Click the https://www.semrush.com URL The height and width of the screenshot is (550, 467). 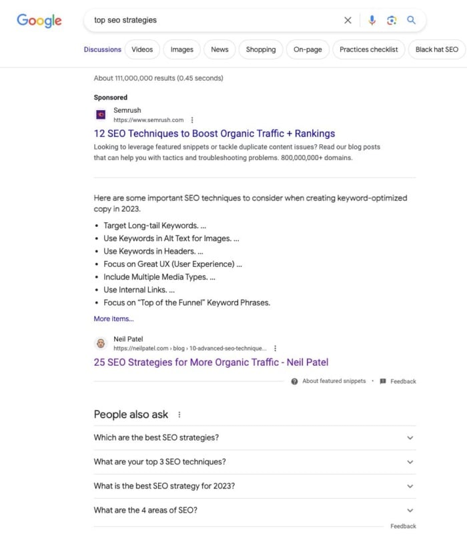coord(148,120)
